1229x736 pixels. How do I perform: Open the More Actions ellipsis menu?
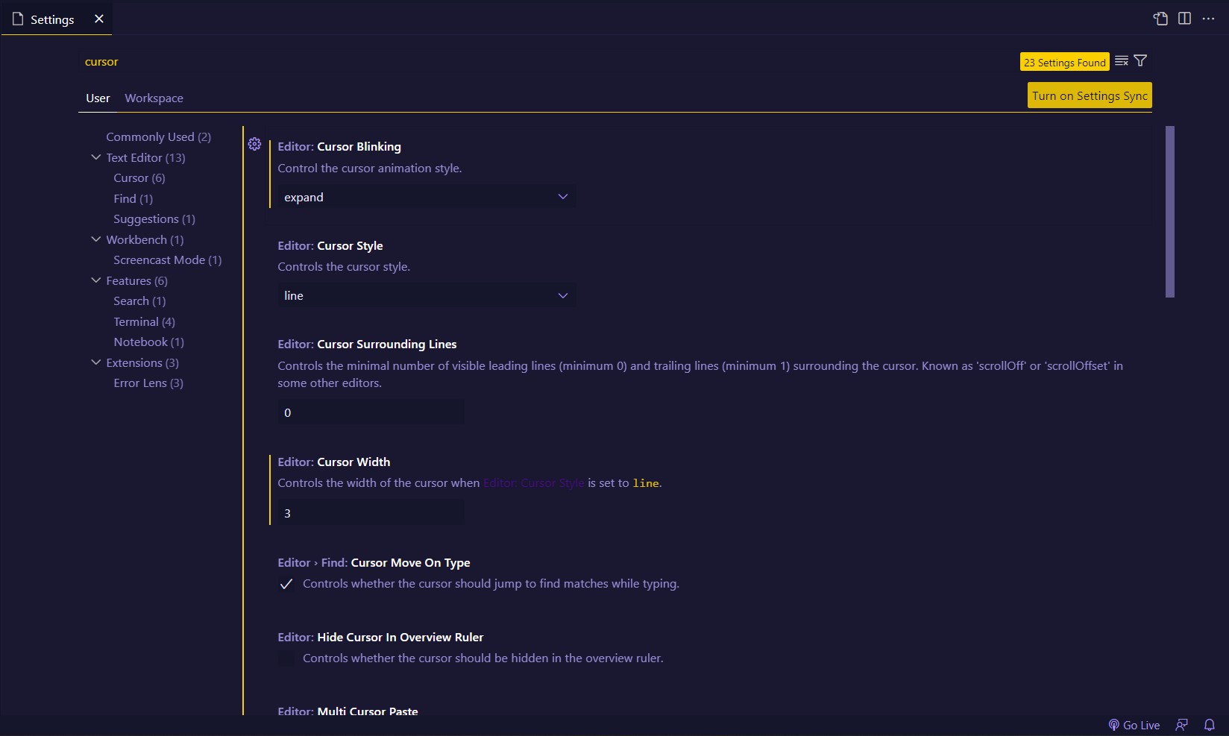(x=1208, y=19)
